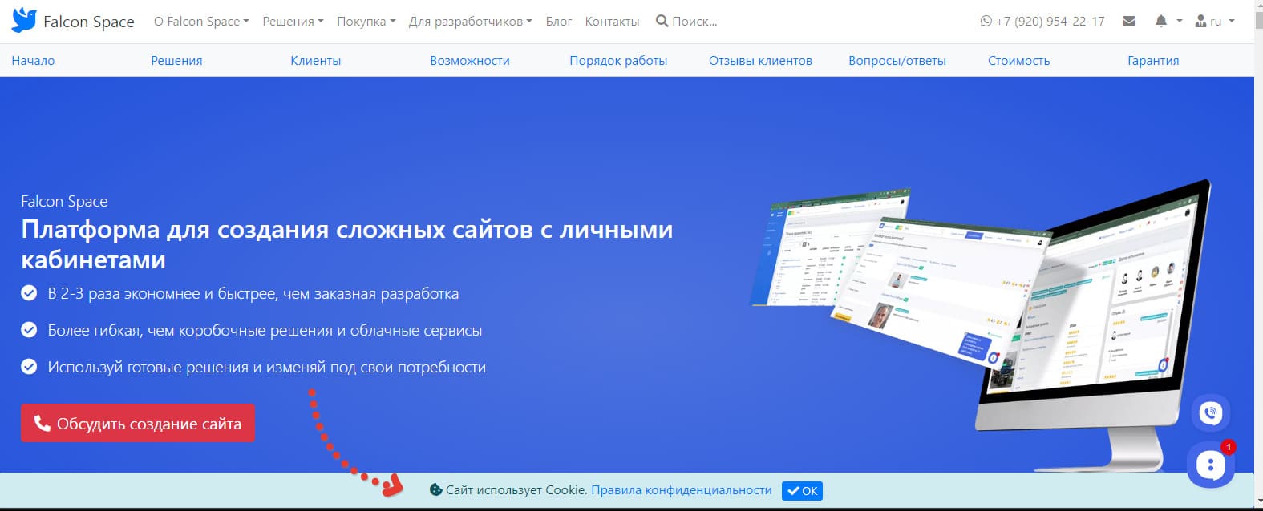Open the Правила конфиденциальности link
Image resolution: width=1263 pixels, height=511 pixels.
click(681, 490)
